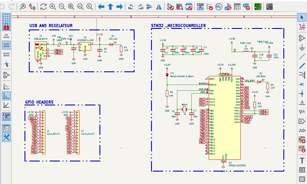The image size is (307, 184).
Task: Open the scripting console
Action: point(269,6)
